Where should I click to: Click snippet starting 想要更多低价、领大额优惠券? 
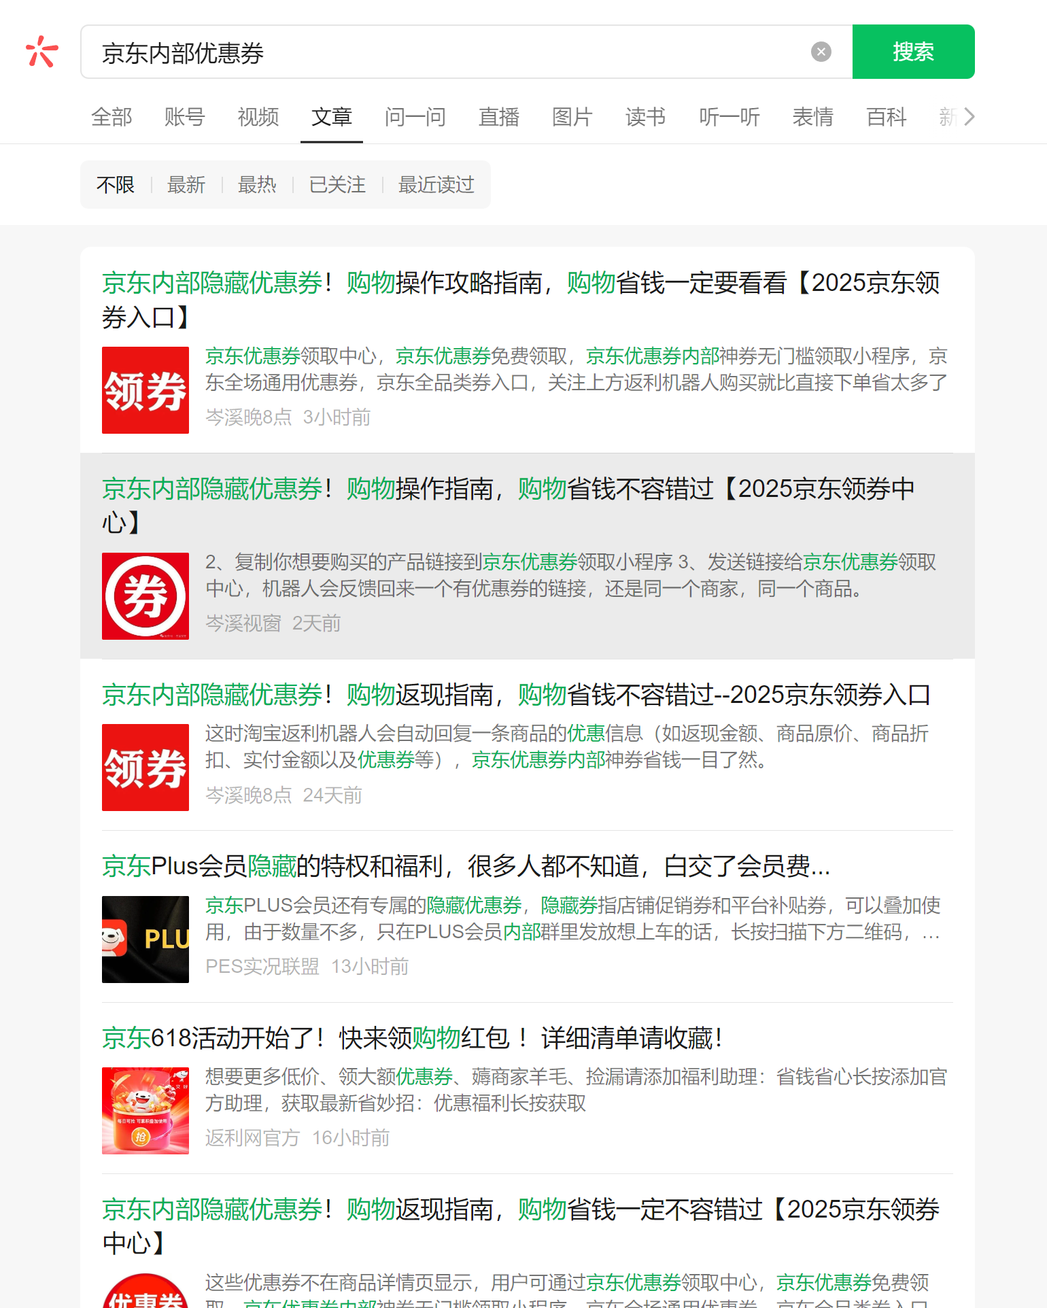tap(577, 1090)
